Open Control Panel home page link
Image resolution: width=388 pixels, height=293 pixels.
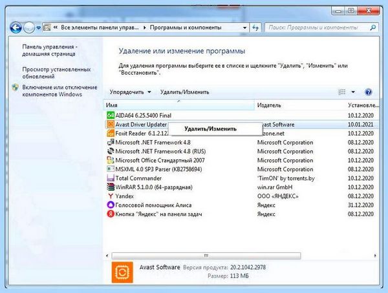(x=50, y=50)
